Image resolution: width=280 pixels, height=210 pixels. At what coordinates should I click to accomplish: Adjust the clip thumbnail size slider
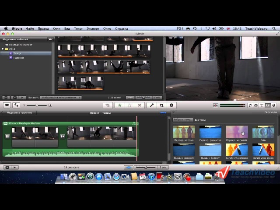[x=37, y=105]
